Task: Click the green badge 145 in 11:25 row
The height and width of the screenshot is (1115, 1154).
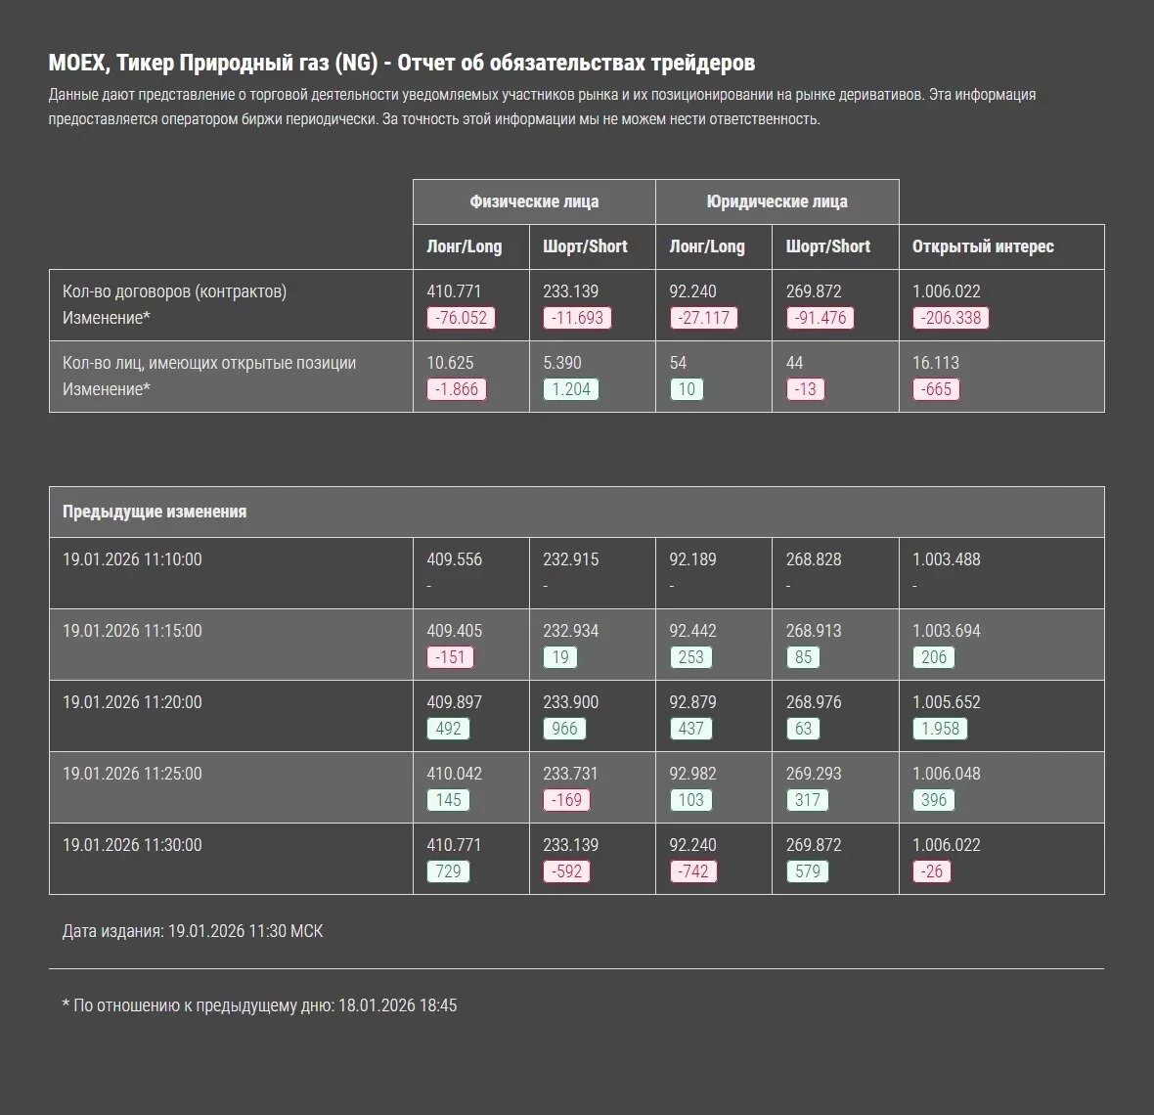Action: coord(448,800)
